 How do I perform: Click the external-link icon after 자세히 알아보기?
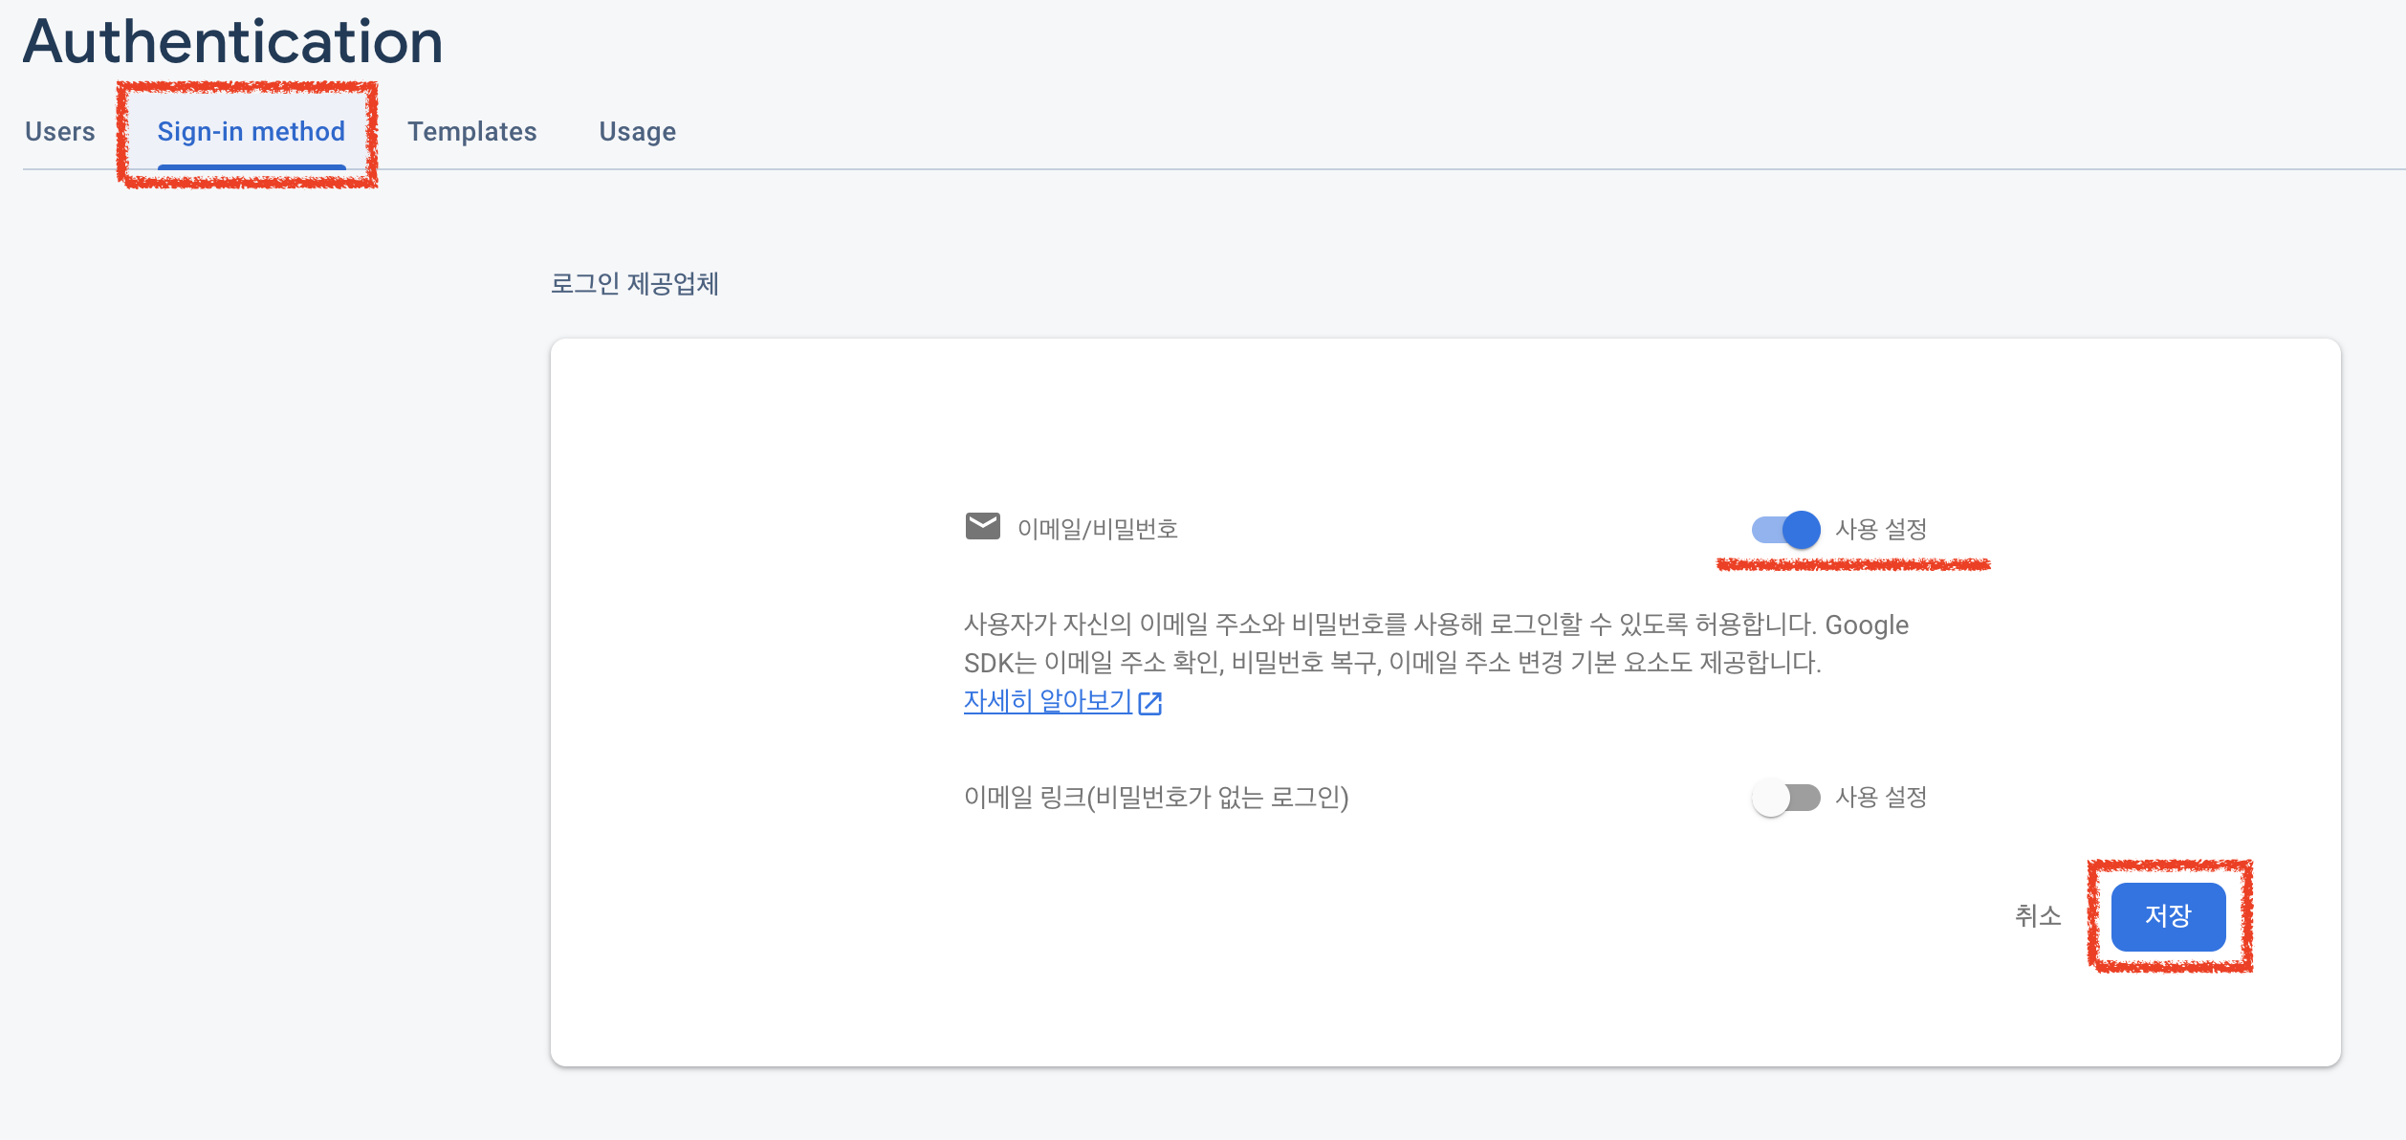[1150, 704]
